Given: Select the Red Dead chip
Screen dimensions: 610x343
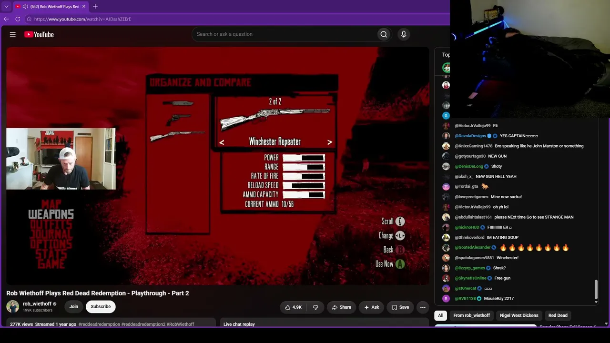Looking at the screenshot, I should click(558, 315).
